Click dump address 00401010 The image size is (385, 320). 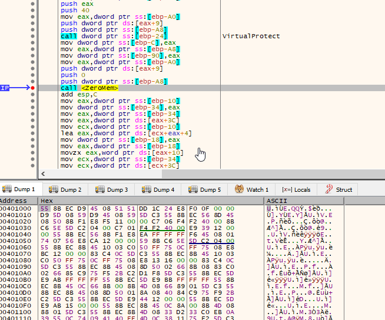point(16,215)
